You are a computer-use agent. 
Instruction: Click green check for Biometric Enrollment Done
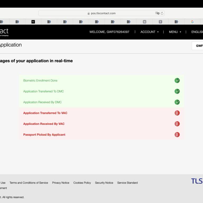pos(177,81)
